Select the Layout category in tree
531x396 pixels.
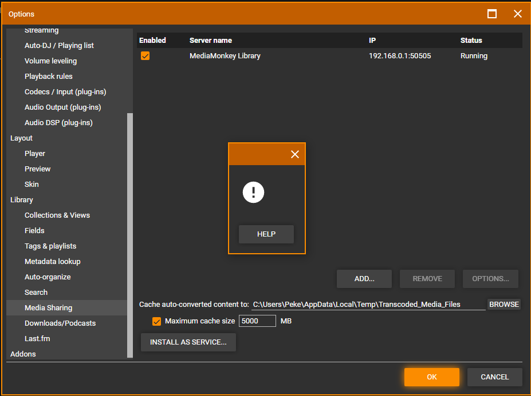tap(21, 138)
